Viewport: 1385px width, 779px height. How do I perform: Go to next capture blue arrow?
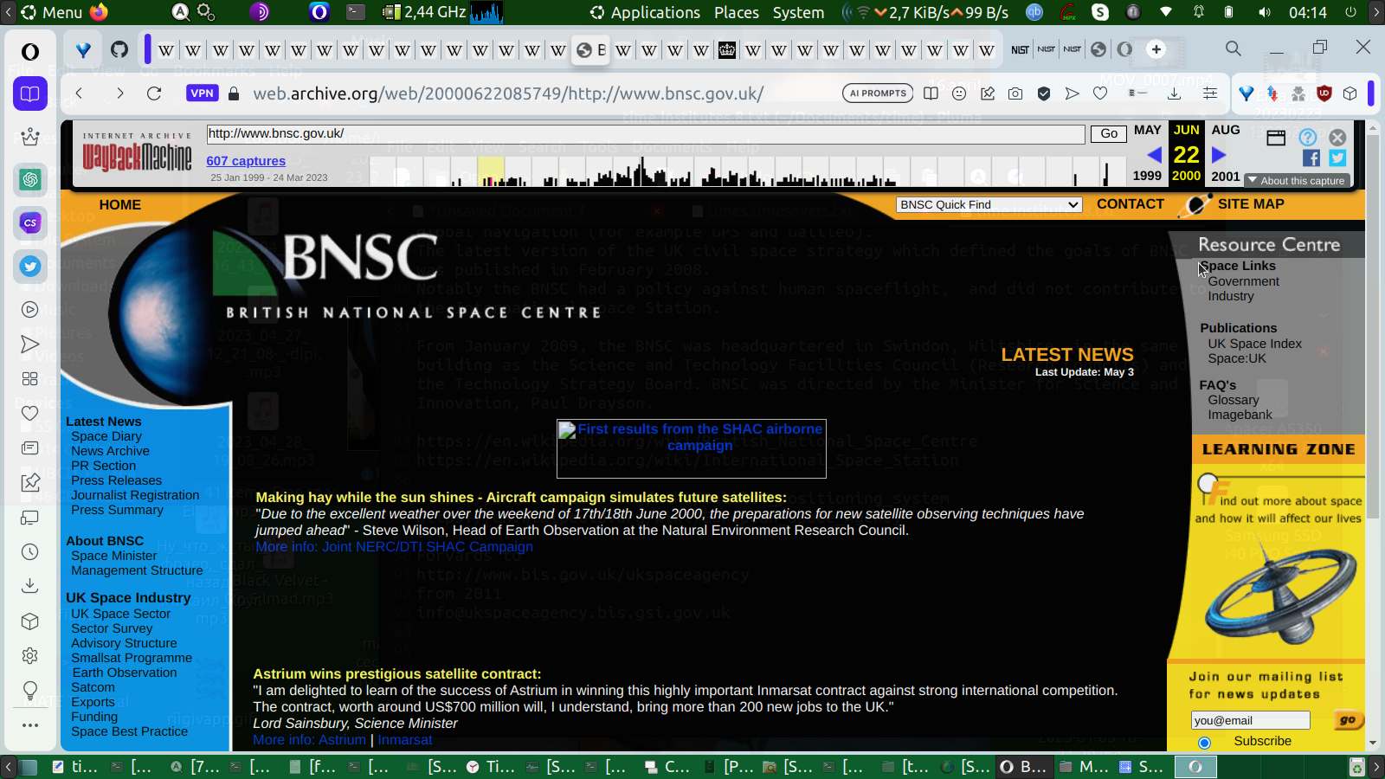click(1219, 155)
